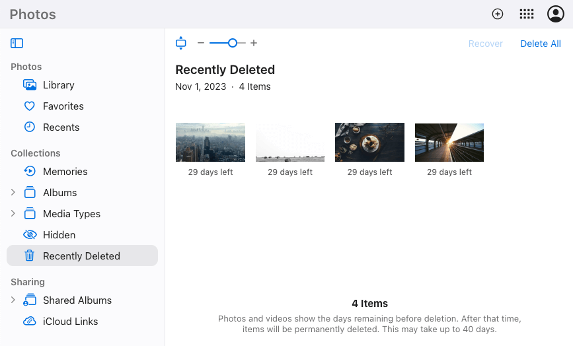
Task: Click the iCloud Links label
Action: (x=71, y=322)
